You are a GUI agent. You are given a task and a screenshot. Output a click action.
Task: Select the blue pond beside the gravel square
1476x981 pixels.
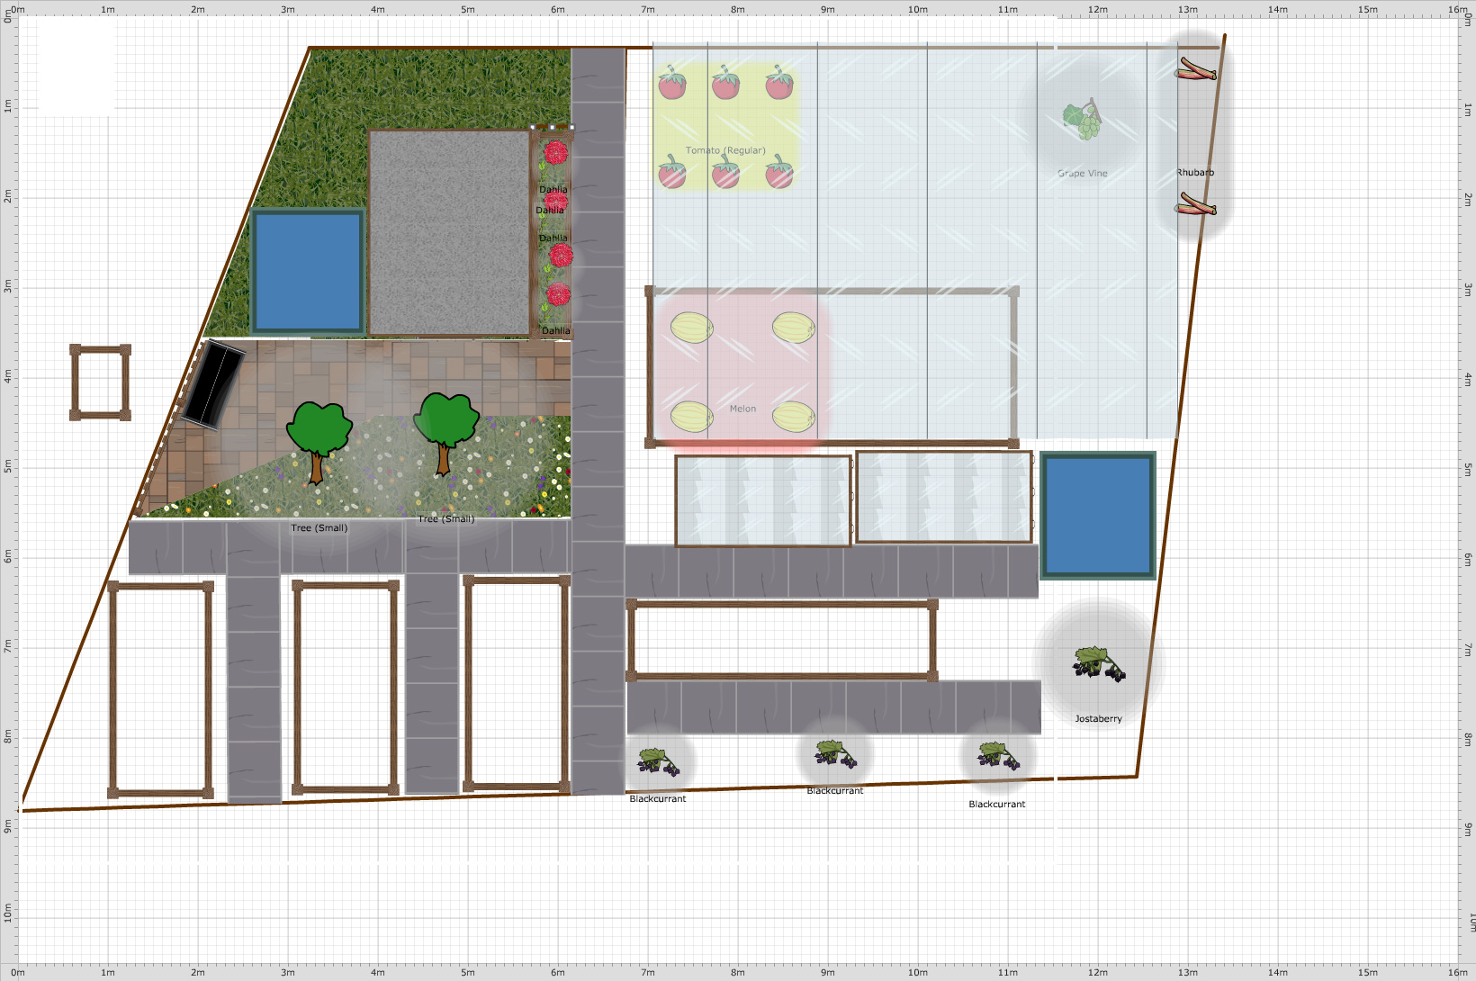click(x=308, y=272)
